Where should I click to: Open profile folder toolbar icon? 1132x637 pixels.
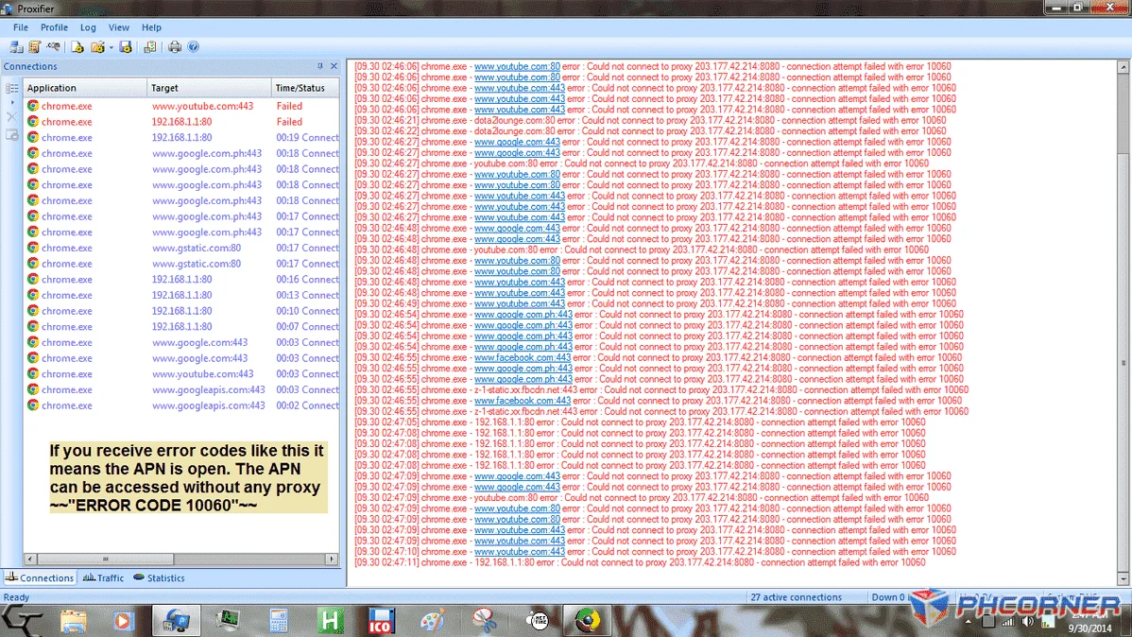pos(97,47)
